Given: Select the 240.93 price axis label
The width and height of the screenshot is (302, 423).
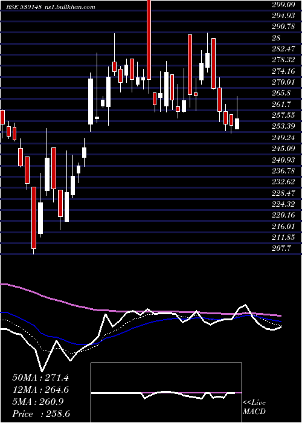Looking at the screenshot, I should point(283,160).
